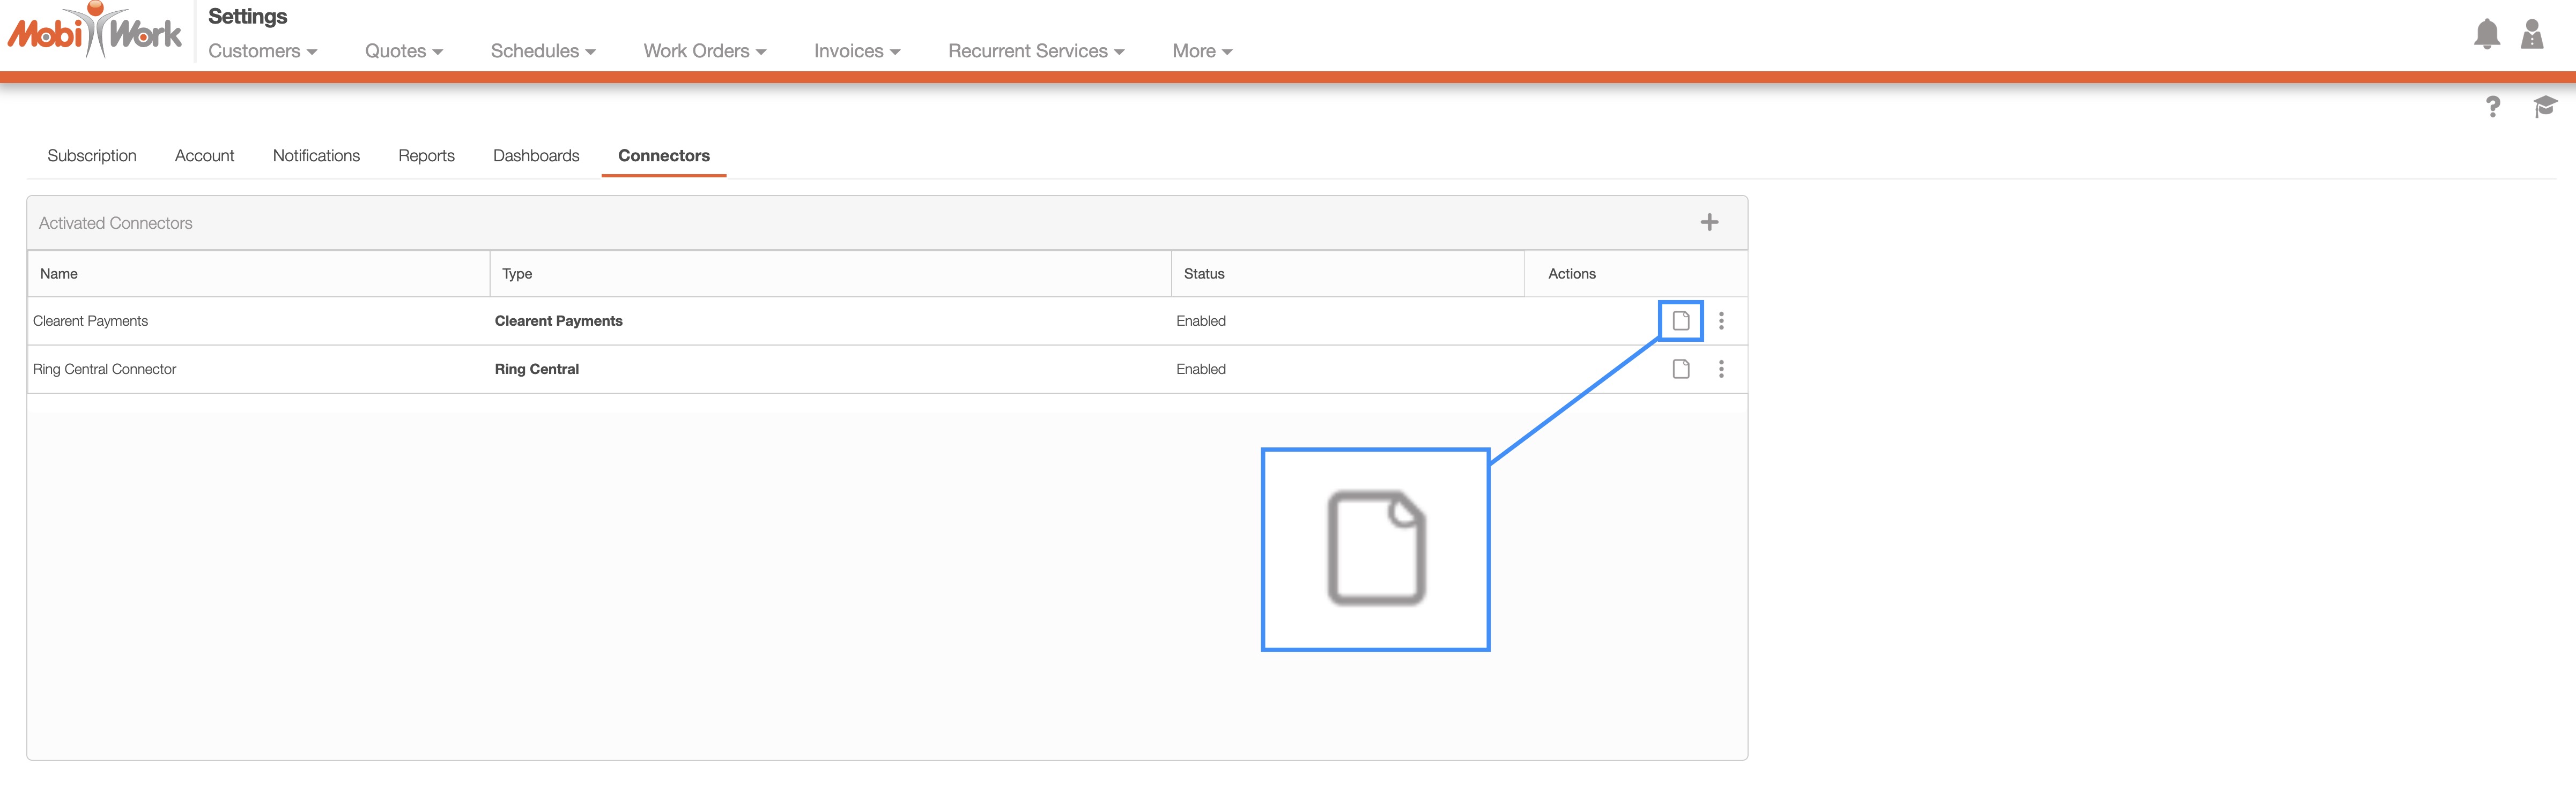Expand the Customers dropdown menu

point(262,51)
